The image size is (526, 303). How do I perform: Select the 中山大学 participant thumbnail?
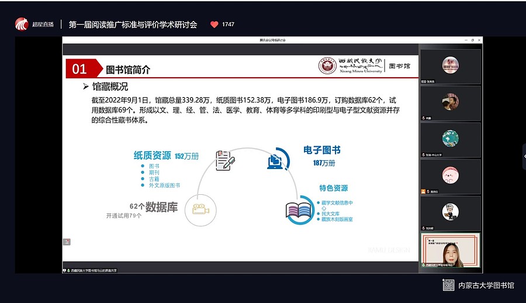coord(451,140)
